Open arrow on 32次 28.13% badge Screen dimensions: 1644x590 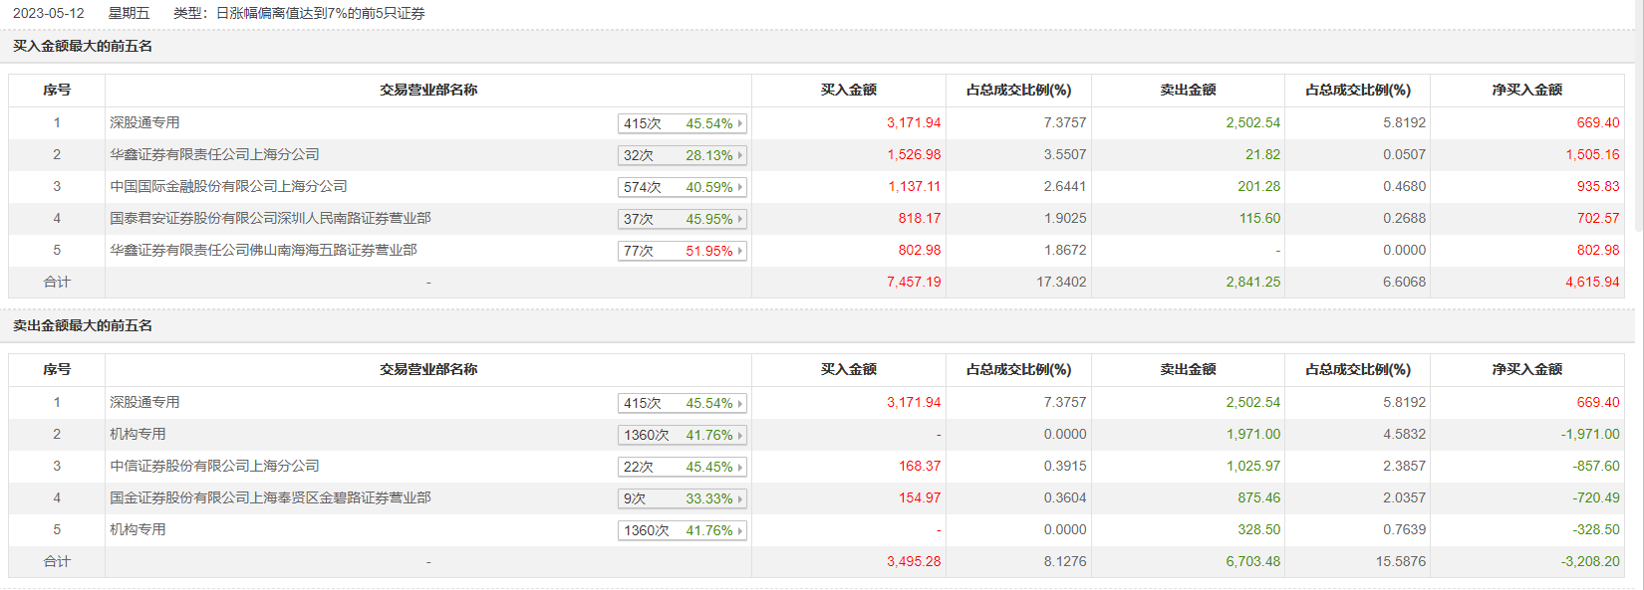(x=740, y=156)
